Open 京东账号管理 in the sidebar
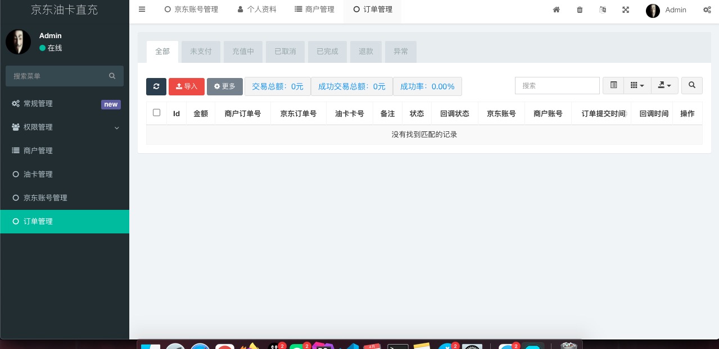Viewport: 719px width, 349px height. click(65, 198)
